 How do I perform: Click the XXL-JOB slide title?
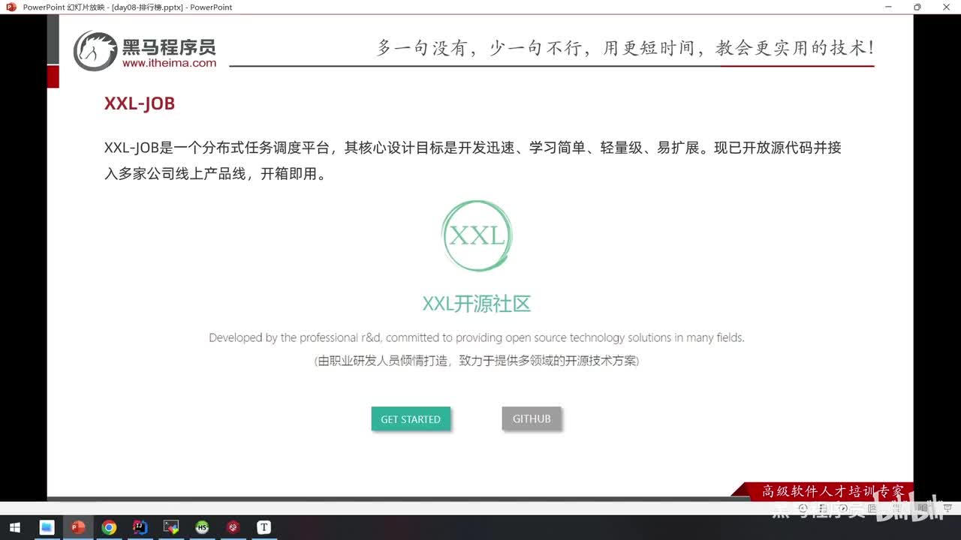tap(140, 103)
